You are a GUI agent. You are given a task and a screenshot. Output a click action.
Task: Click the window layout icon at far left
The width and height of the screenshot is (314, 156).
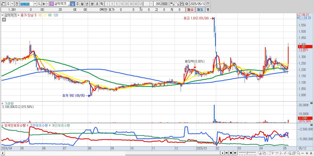pos(3,4)
